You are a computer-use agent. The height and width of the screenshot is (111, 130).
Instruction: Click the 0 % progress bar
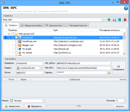point(79,106)
